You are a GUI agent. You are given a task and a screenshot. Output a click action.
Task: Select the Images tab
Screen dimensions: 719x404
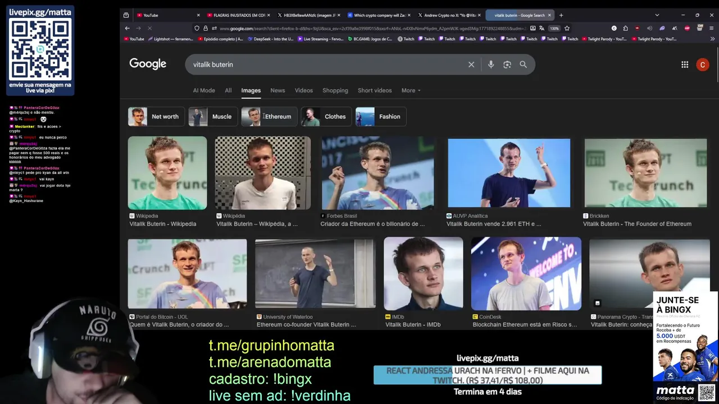(251, 90)
